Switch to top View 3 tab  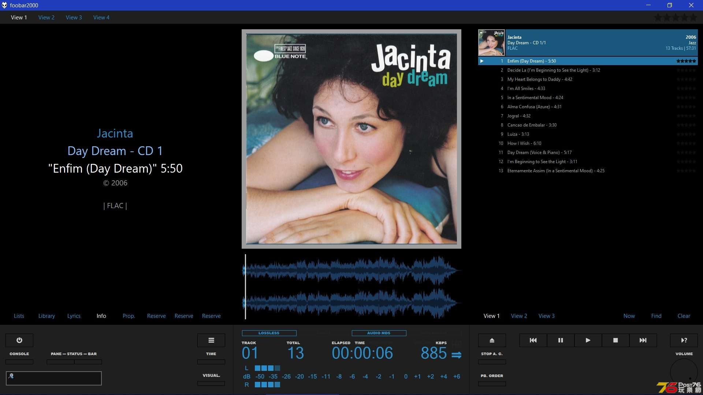[x=74, y=17]
